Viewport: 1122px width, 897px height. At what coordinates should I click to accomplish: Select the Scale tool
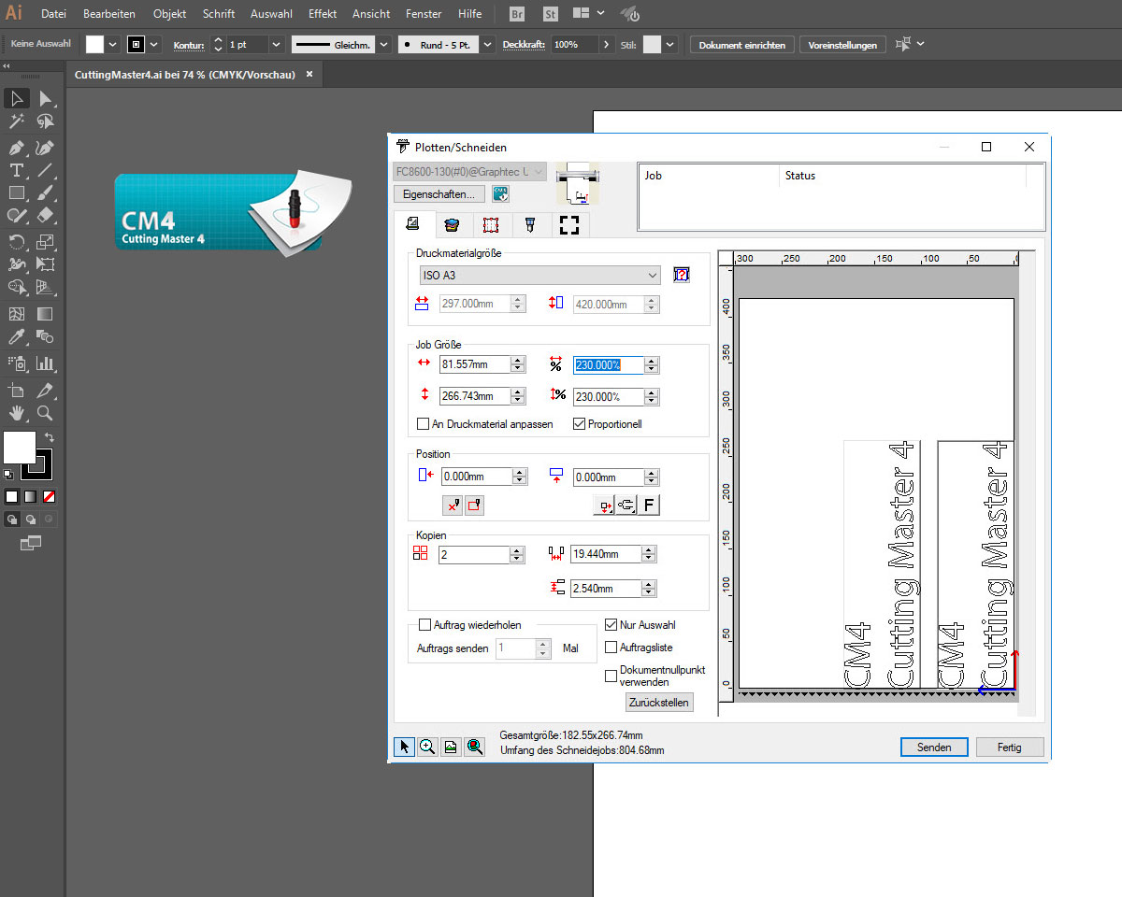point(45,242)
